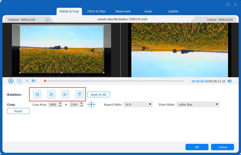Switch to the Rotate & Crop tab

69,11
